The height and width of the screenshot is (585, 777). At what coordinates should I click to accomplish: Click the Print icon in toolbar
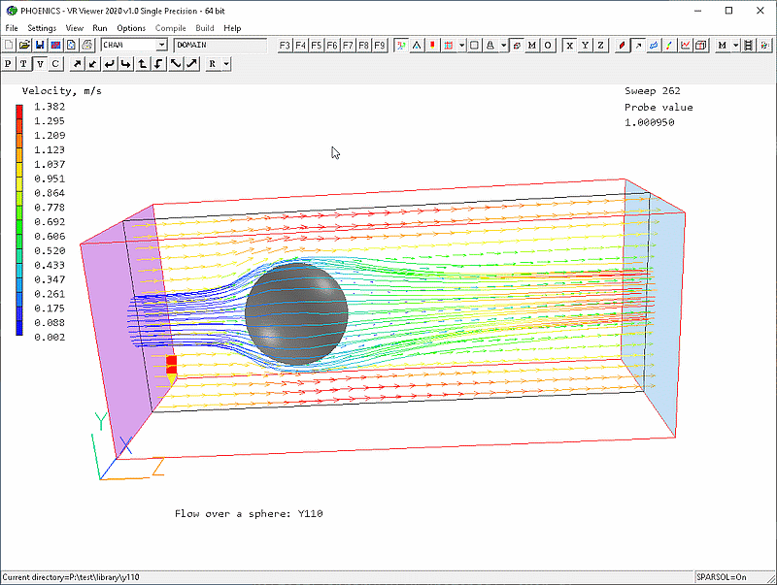point(87,46)
